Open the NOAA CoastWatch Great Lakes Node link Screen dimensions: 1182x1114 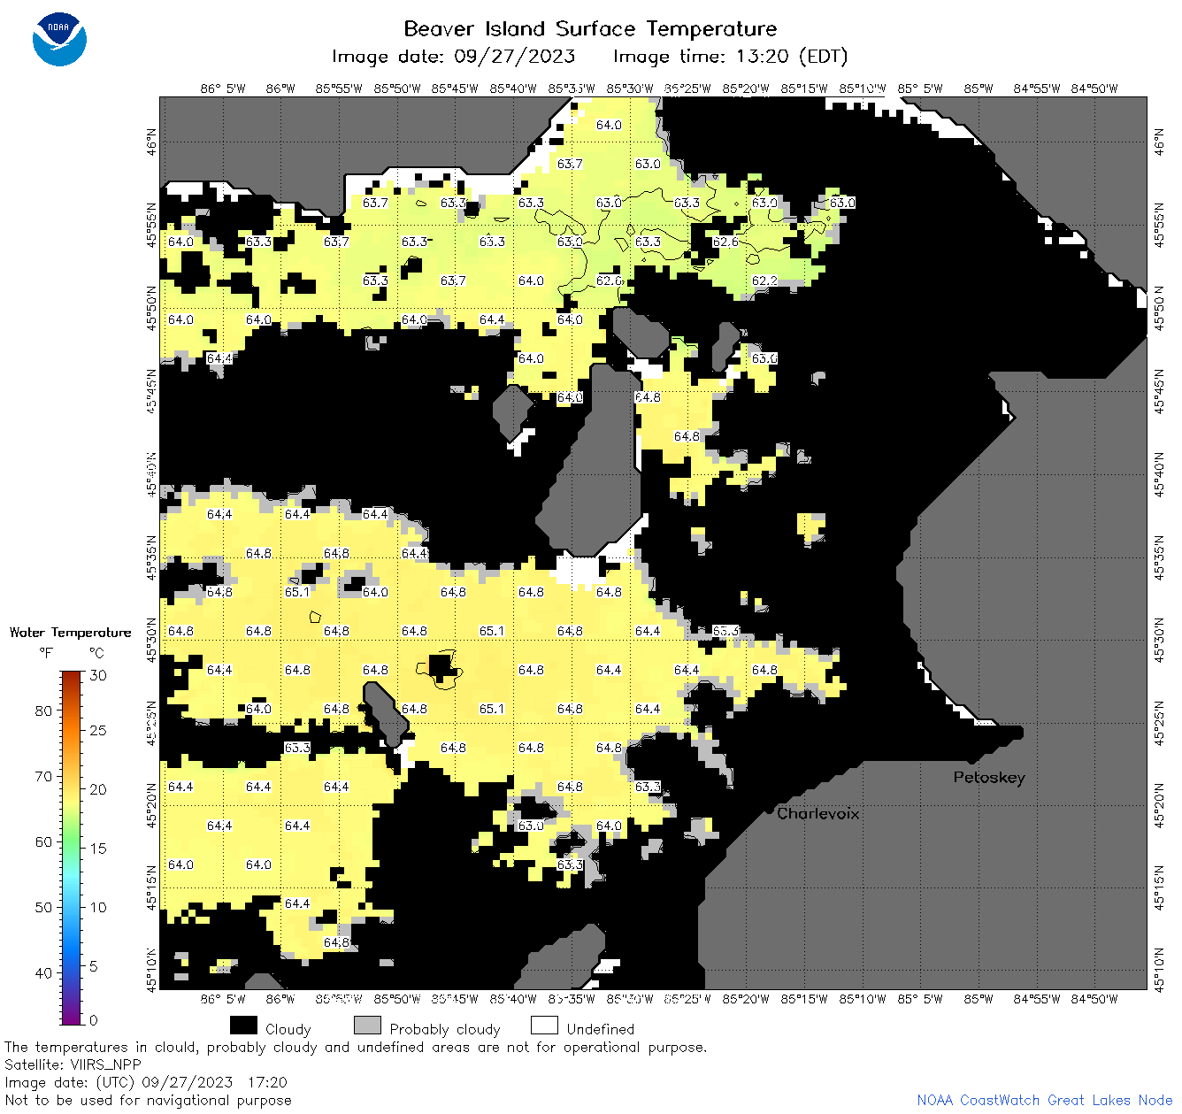[x=1044, y=1100]
